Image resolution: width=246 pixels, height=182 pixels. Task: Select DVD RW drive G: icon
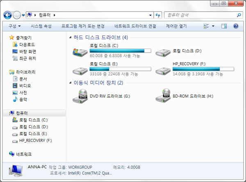pyautogui.click(x=80, y=96)
